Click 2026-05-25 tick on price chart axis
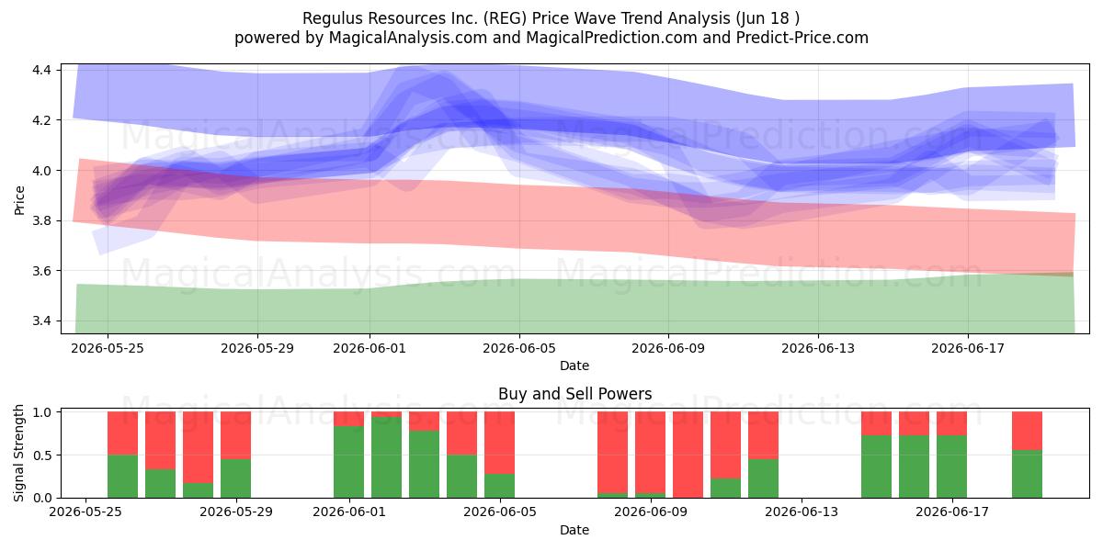Image resolution: width=1103 pixels, height=551 pixels. [x=108, y=348]
